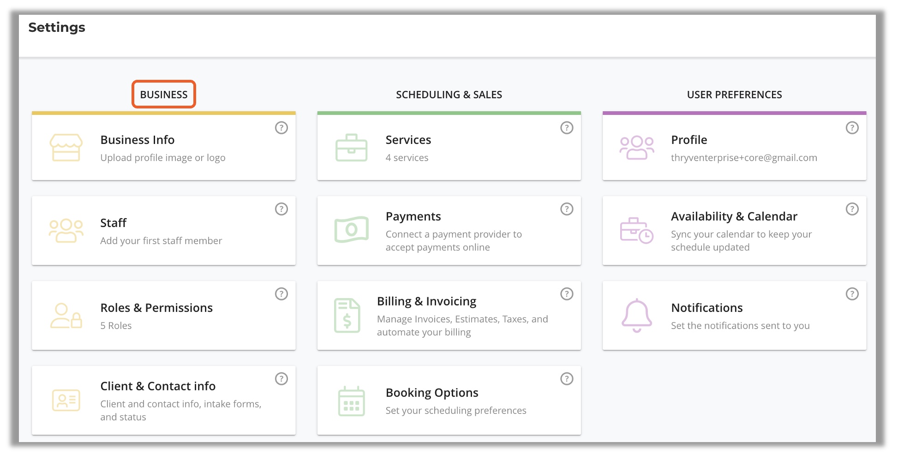Select the highlighted BUSINESS section heading
This screenshot has height=455, width=898.
164,95
